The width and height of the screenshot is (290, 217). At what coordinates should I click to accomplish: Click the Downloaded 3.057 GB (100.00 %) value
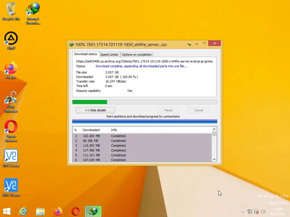click(x=121, y=77)
